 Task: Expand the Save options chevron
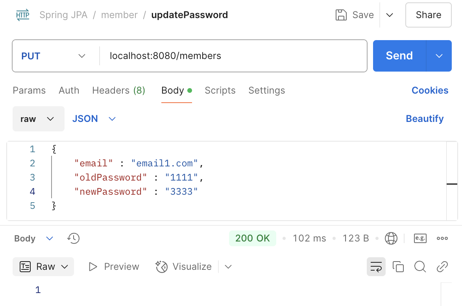pyautogui.click(x=390, y=15)
